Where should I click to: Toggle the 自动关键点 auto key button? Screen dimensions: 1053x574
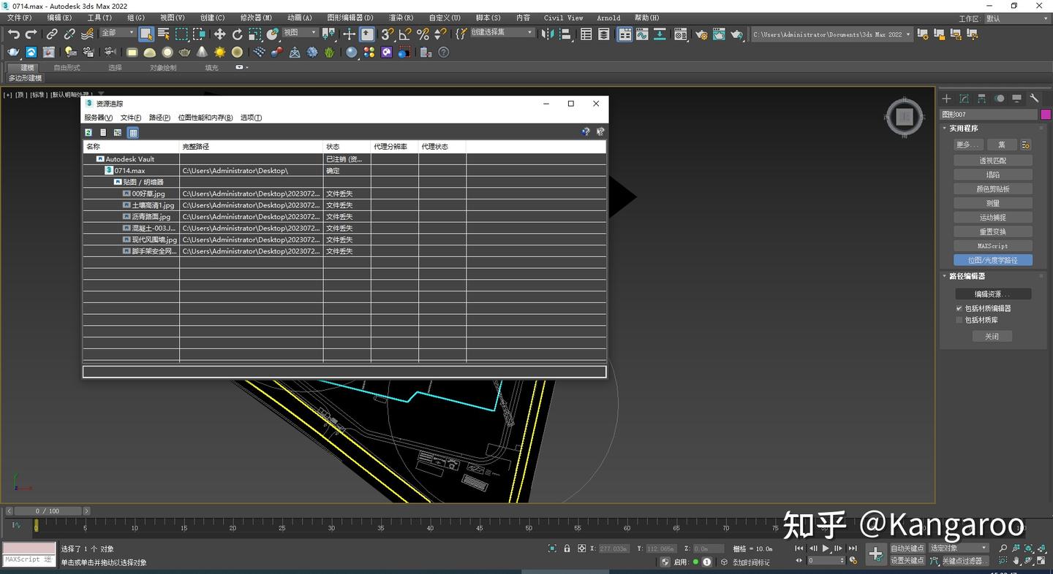907,548
